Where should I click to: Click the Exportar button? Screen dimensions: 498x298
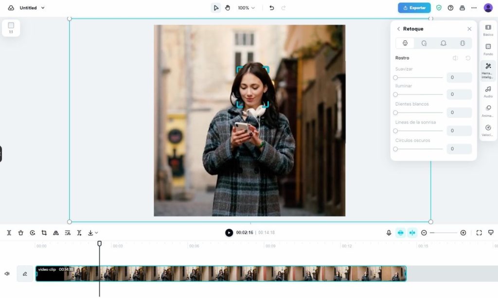tap(414, 8)
